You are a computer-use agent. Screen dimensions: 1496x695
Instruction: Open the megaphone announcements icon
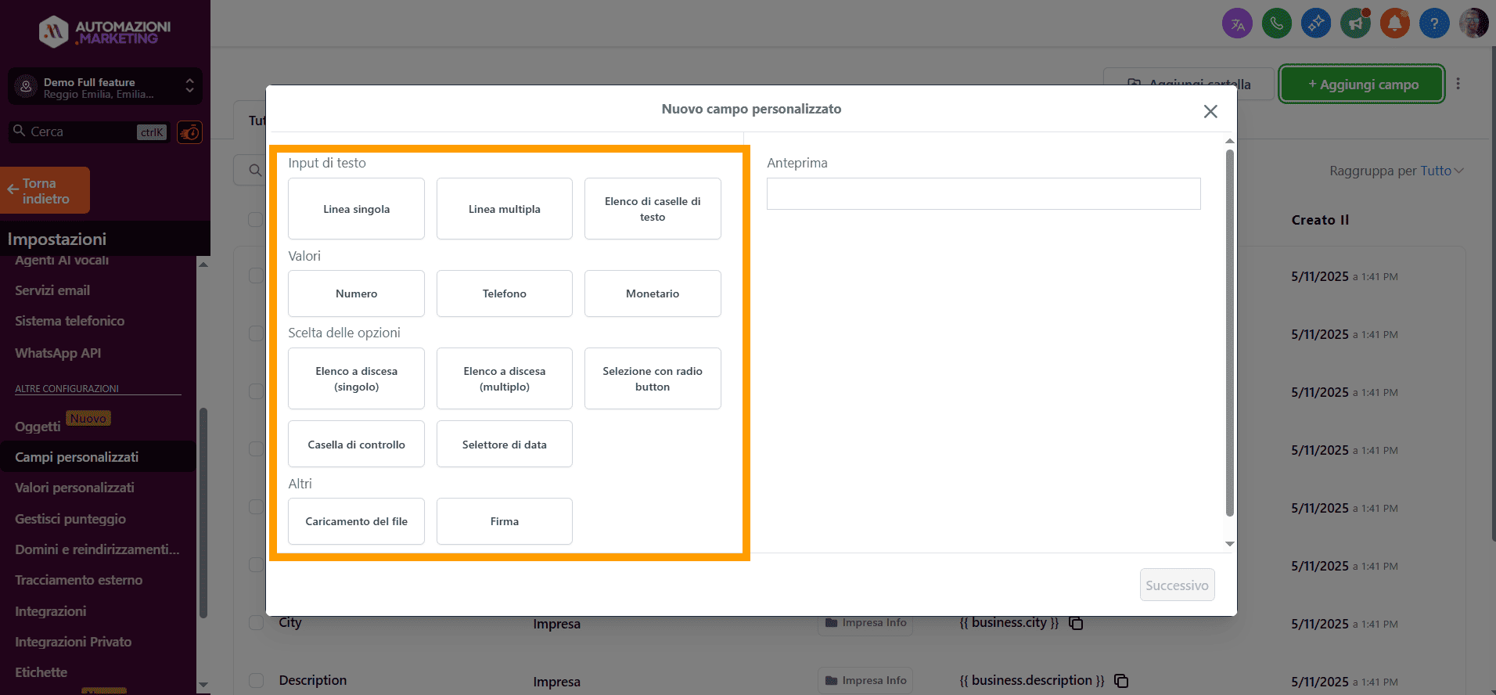pyautogui.click(x=1355, y=23)
